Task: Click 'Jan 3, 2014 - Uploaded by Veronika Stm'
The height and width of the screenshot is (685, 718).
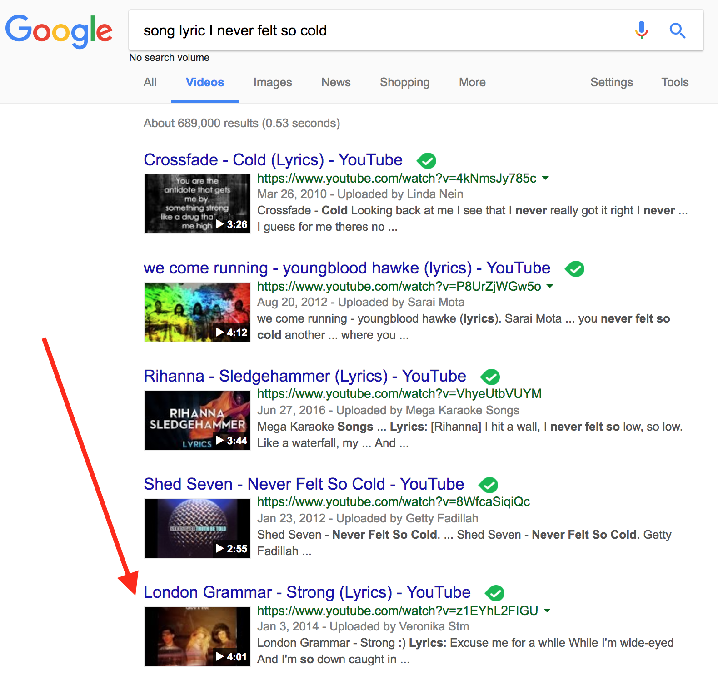Action: 363,626
